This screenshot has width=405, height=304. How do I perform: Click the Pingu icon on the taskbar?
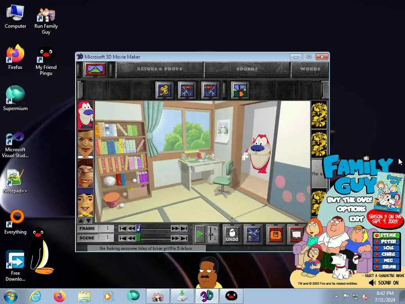(x=231, y=296)
